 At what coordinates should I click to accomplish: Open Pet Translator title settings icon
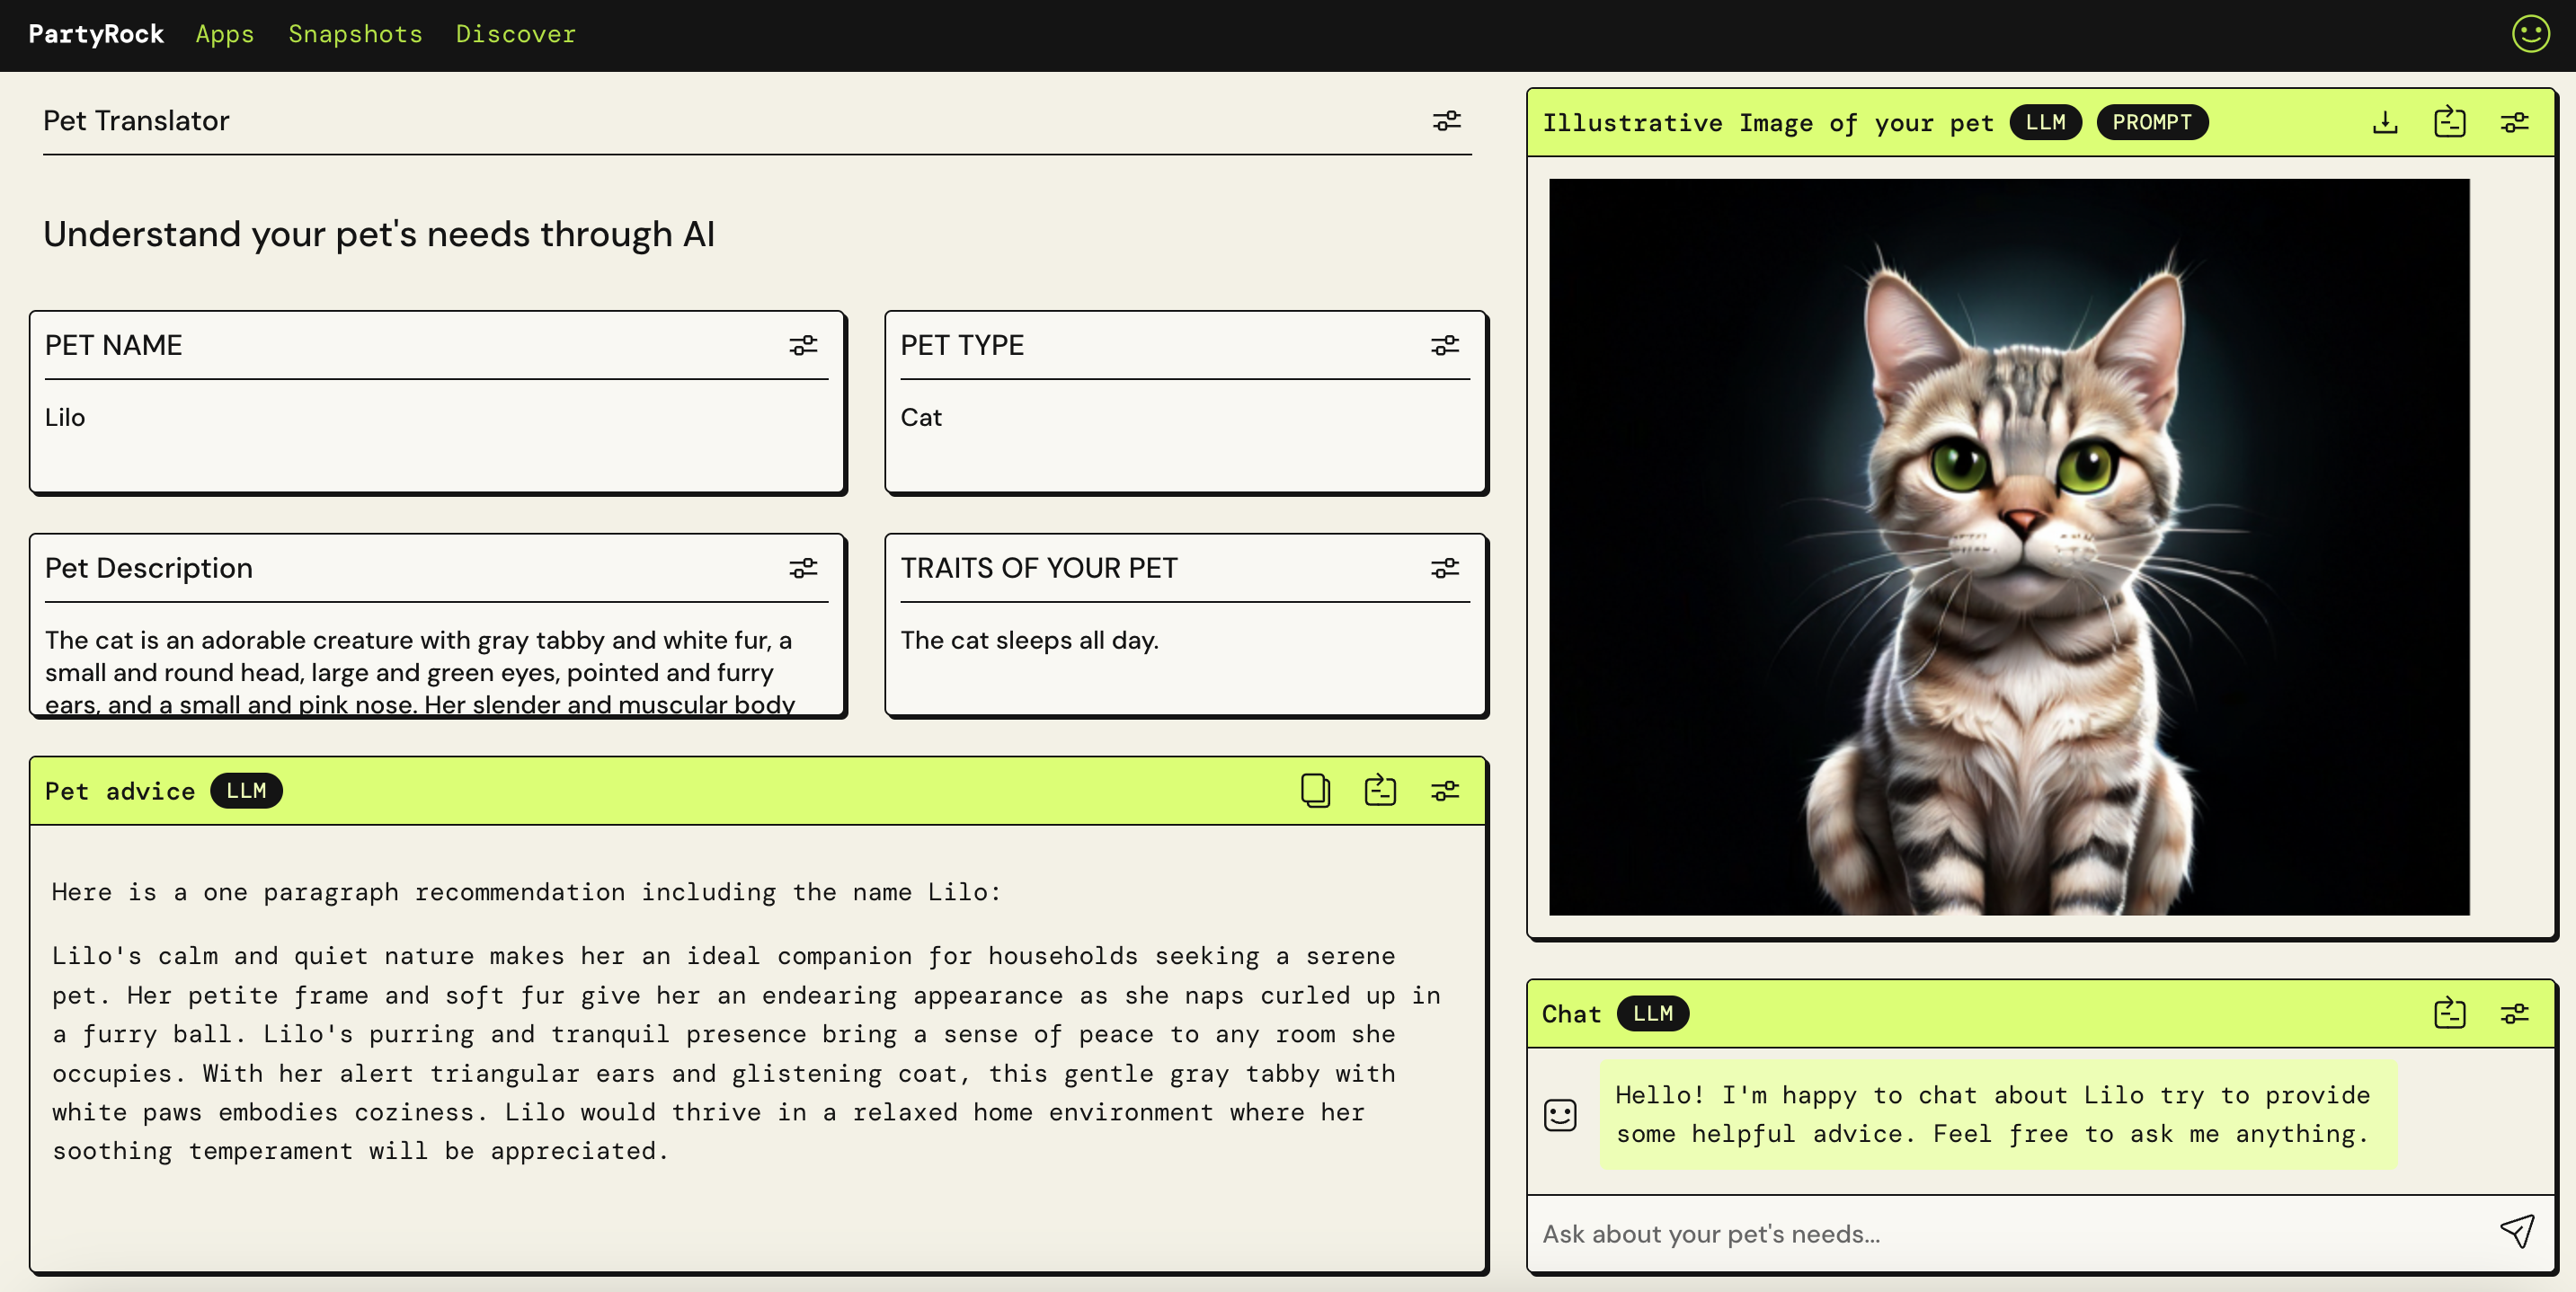tap(1446, 121)
